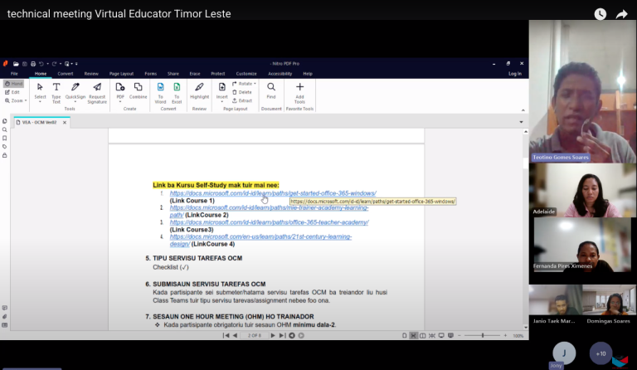
Task: Switch to the Review ribbon tab
Action: point(91,74)
